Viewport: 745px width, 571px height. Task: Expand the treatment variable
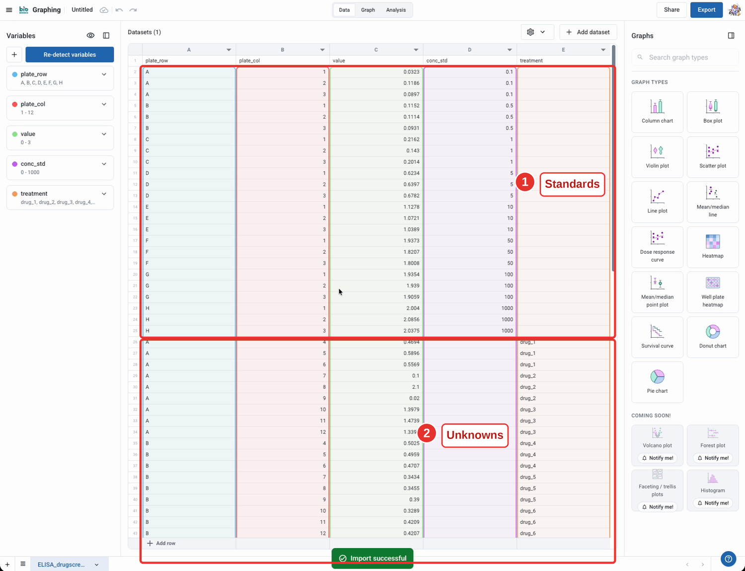(x=104, y=194)
